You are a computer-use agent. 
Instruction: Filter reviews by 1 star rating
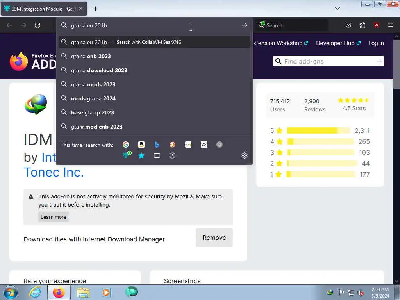pyautogui.click(x=276, y=175)
